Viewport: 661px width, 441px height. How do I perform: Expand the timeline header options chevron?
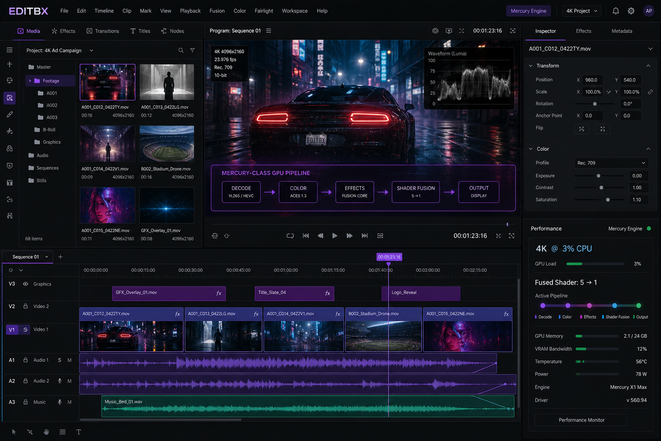click(x=21, y=270)
